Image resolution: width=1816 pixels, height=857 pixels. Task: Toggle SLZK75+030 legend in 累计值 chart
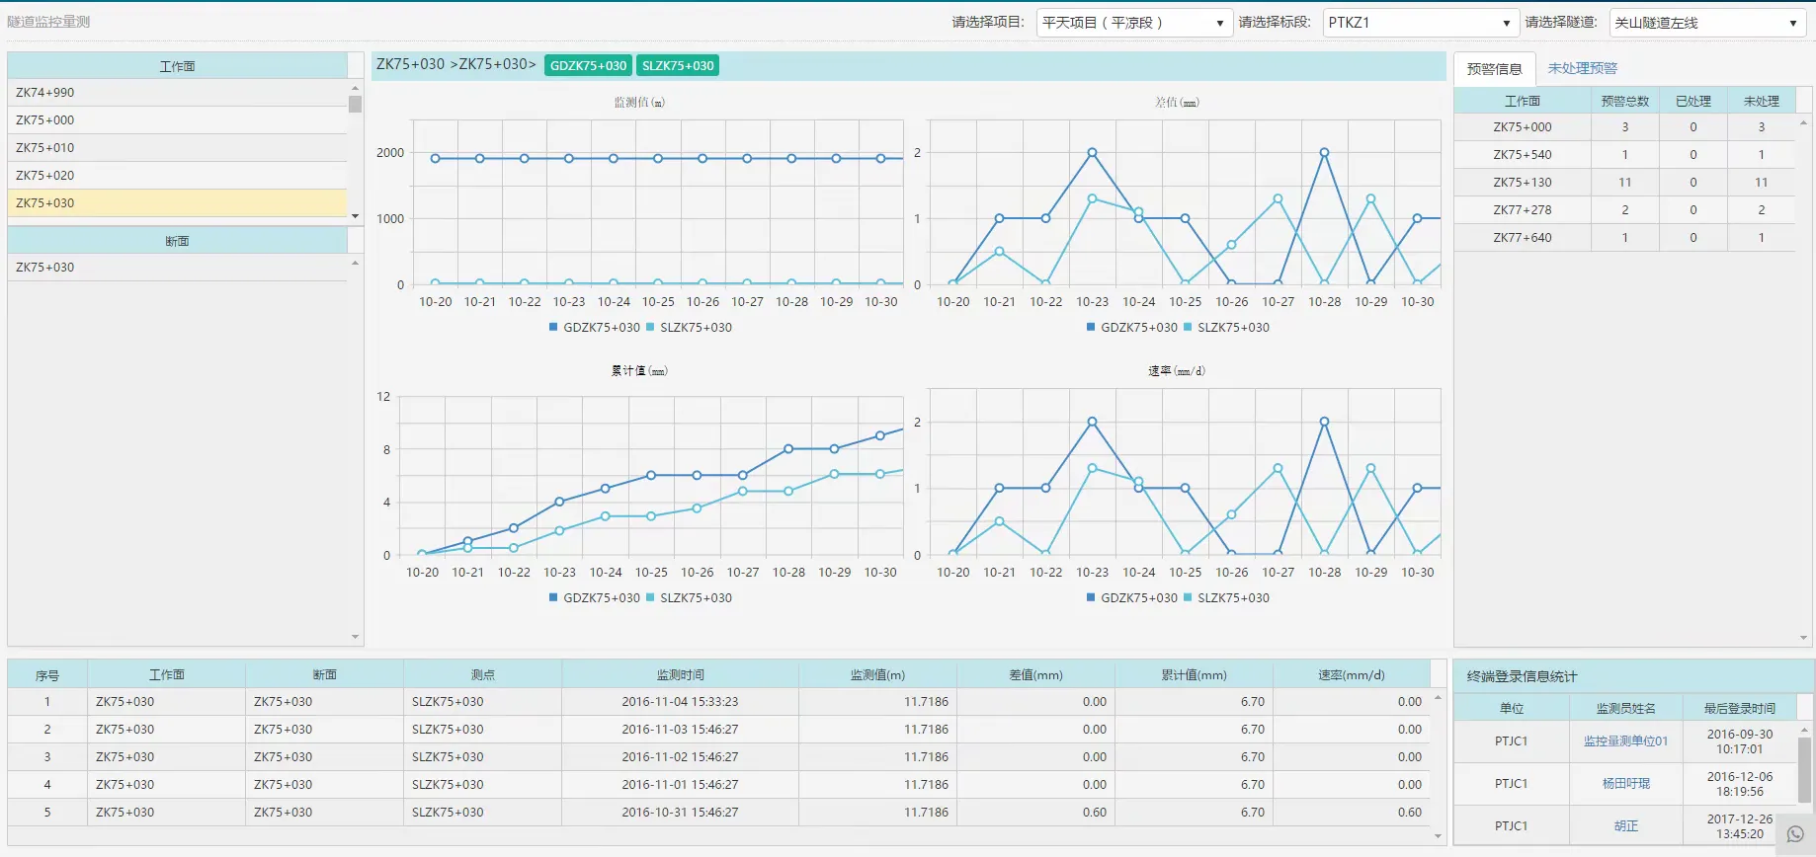pos(689,598)
